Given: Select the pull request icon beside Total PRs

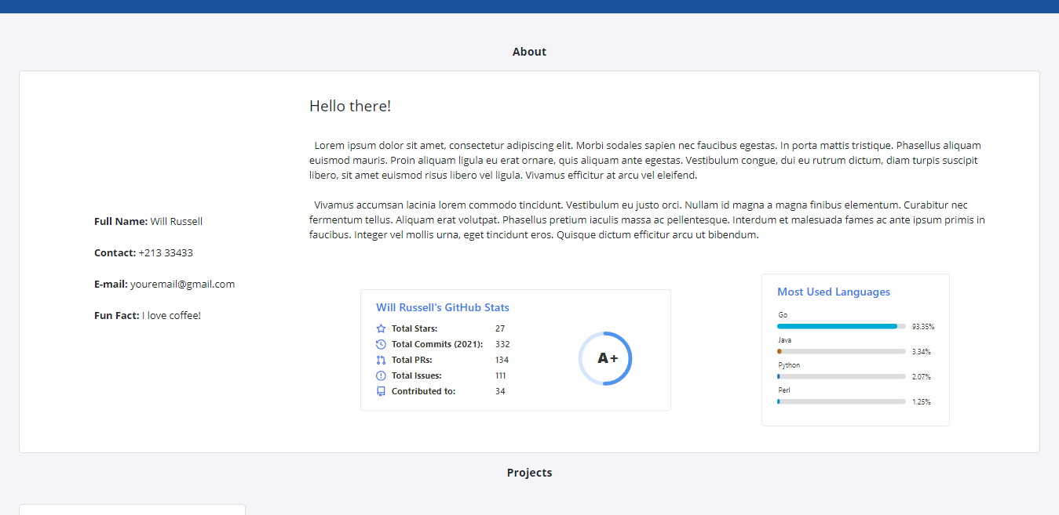Looking at the screenshot, I should (382, 359).
